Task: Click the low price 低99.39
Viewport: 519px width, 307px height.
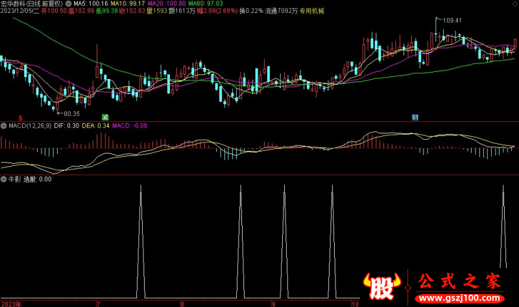Action: [x=107, y=11]
